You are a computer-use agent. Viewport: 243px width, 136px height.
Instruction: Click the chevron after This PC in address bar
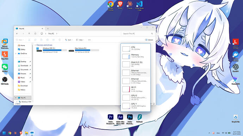57,33
